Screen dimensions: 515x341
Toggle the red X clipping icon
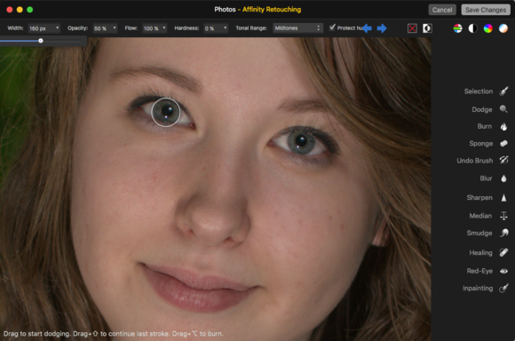[412, 28]
